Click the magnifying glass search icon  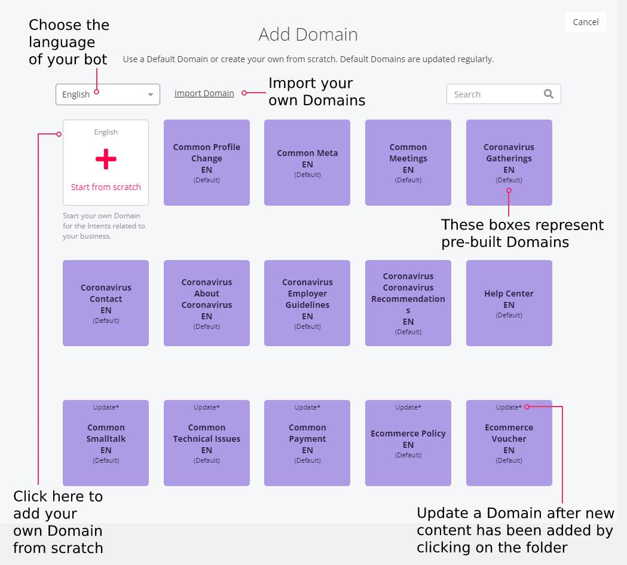548,94
